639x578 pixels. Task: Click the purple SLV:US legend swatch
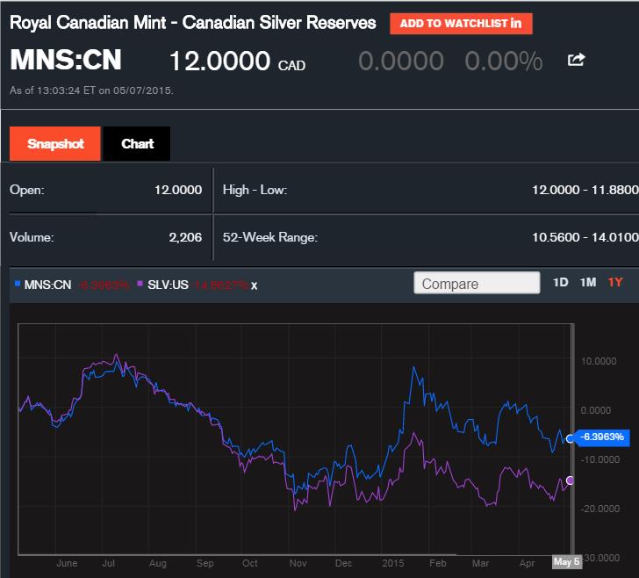pyautogui.click(x=140, y=283)
